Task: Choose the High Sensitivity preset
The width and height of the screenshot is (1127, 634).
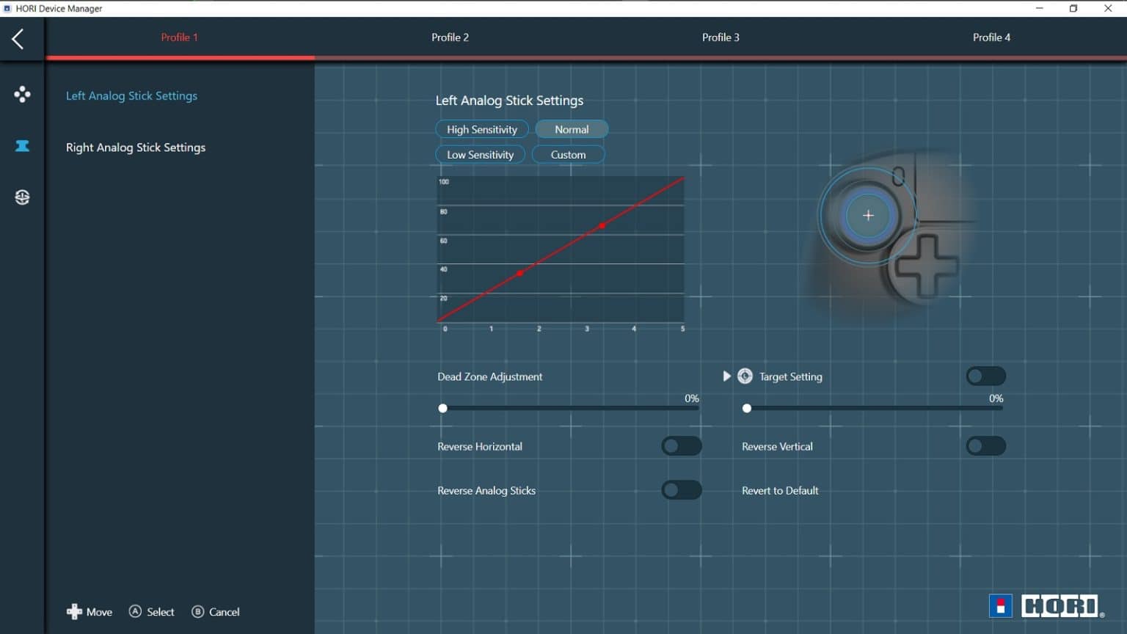Action: (x=482, y=129)
